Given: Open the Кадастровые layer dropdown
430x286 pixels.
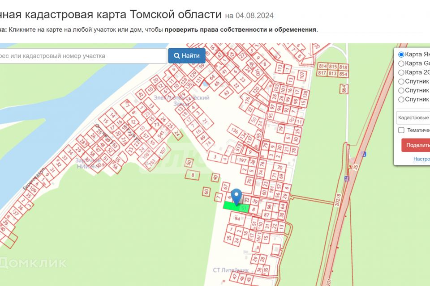Looking at the screenshot, I should pyautogui.click(x=413, y=117).
